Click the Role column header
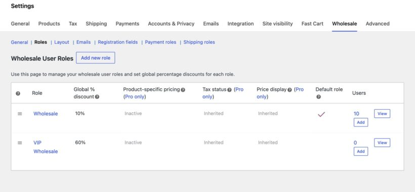The width and height of the screenshot is (415, 192). point(37,93)
